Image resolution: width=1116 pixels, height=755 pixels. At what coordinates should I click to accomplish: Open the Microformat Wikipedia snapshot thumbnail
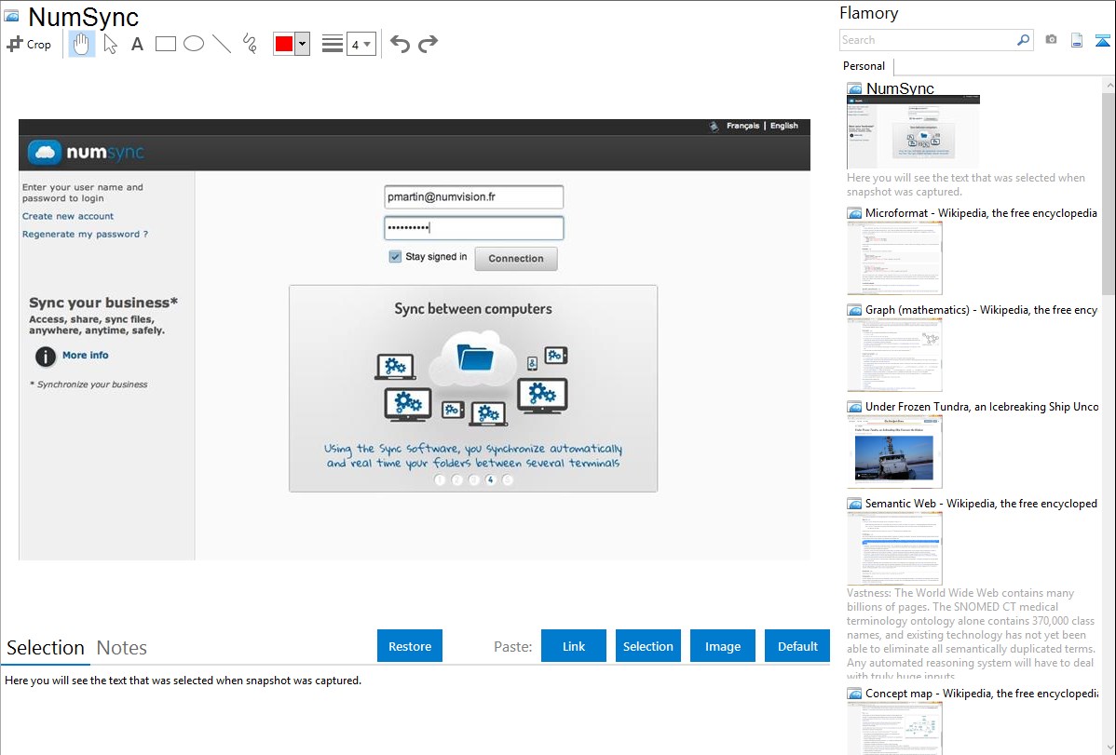coord(894,258)
